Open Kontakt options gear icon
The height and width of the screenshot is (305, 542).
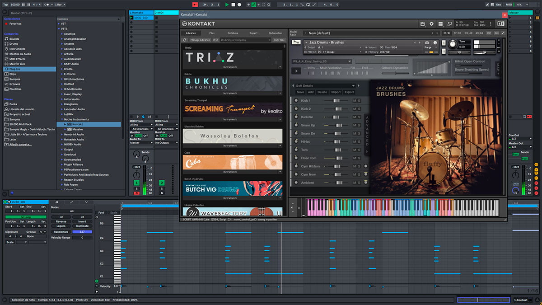431,23
